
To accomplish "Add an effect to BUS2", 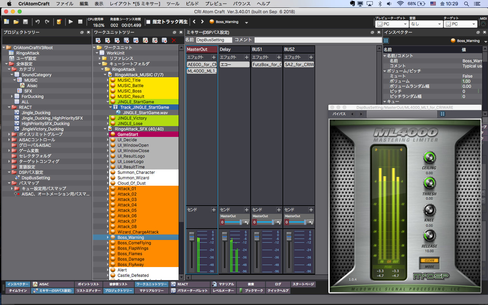I will click(311, 57).
